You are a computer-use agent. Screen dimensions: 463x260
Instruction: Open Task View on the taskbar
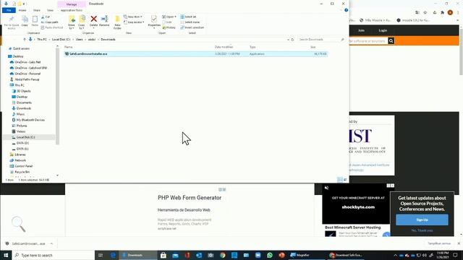pyautogui.click(x=101, y=255)
